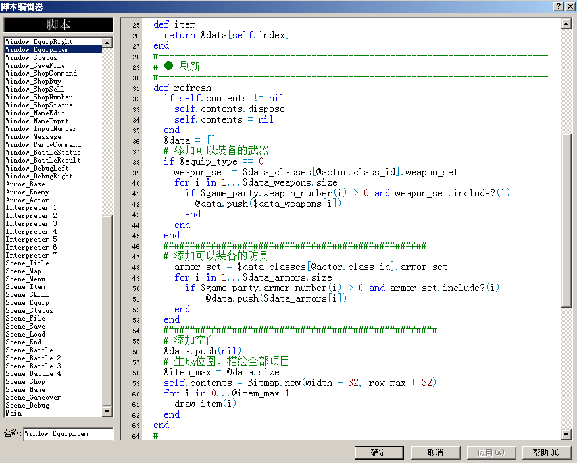Viewport: 577px width, 463px height.
Task: Click the 取消 (Cancel) button
Action: (436, 452)
